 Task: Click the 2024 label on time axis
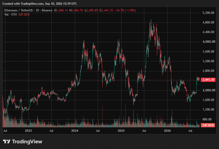[x=75, y=131]
